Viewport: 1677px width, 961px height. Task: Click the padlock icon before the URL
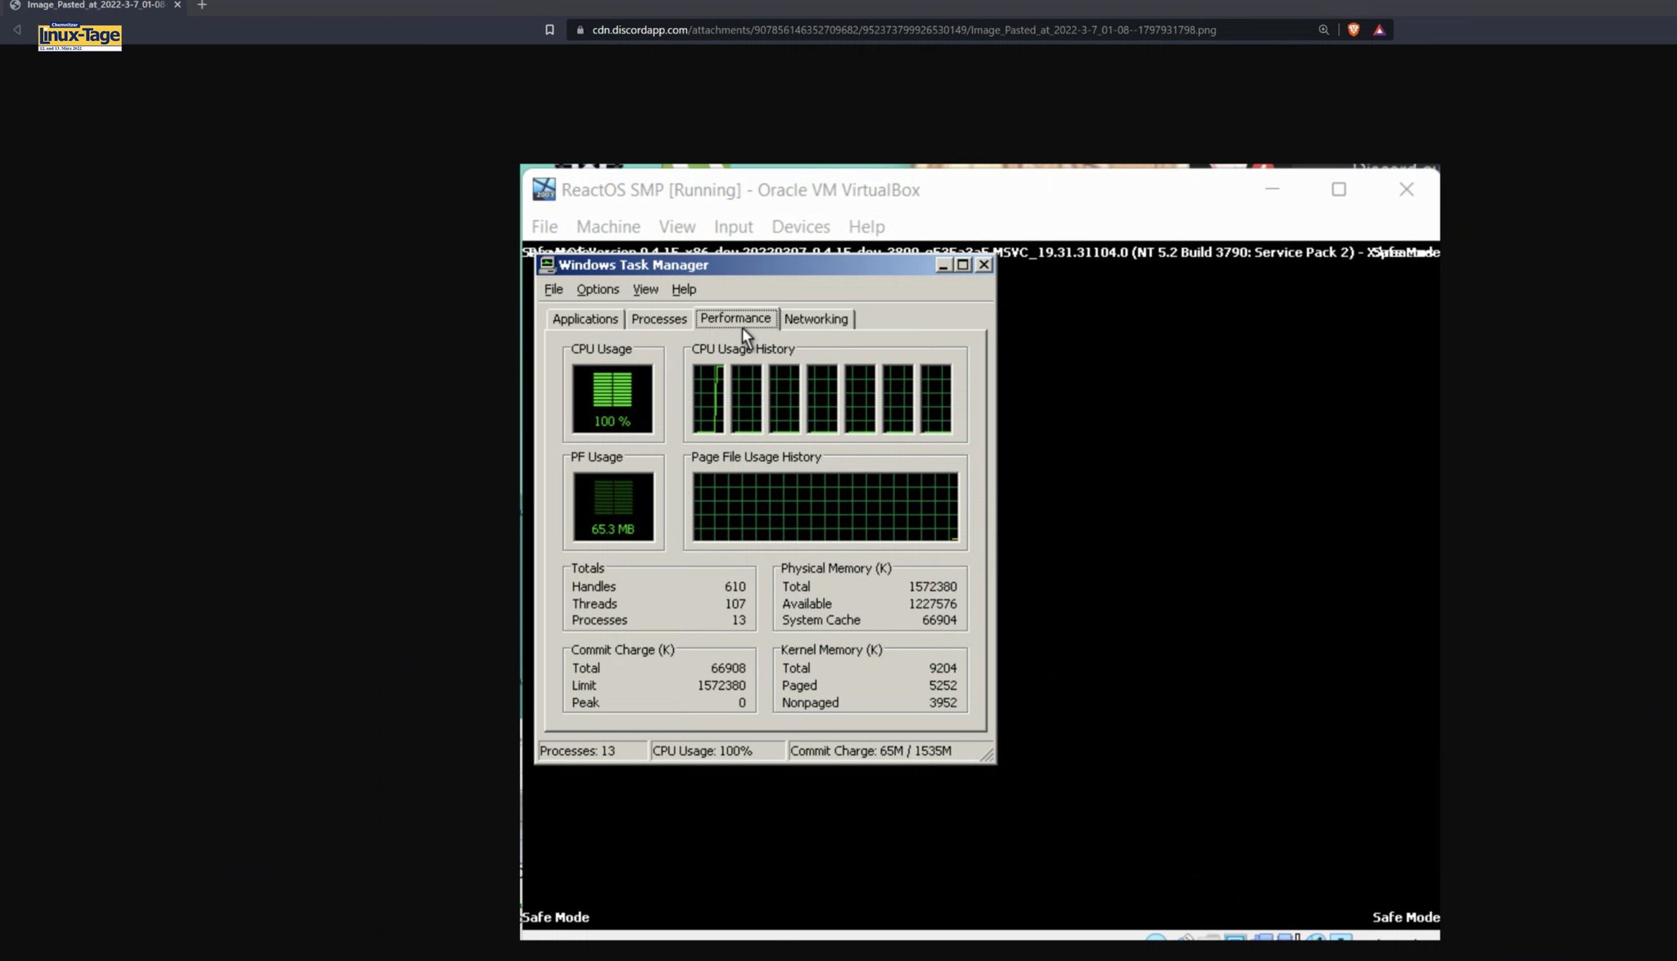click(x=579, y=29)
